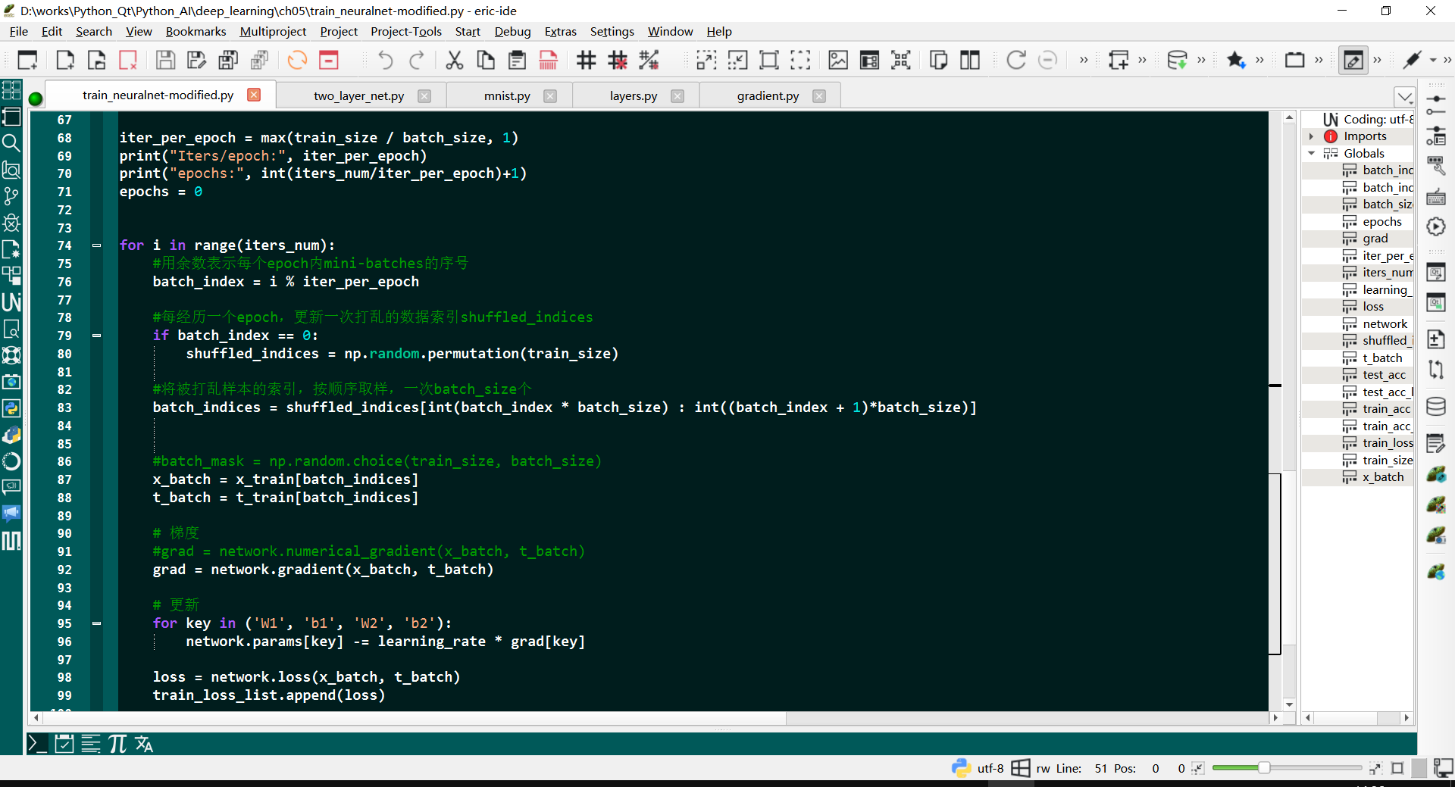The height and width of the screenshot is (787, 1455).
Task: Expand the Imports node in the outline
Action: (1311, 136)
